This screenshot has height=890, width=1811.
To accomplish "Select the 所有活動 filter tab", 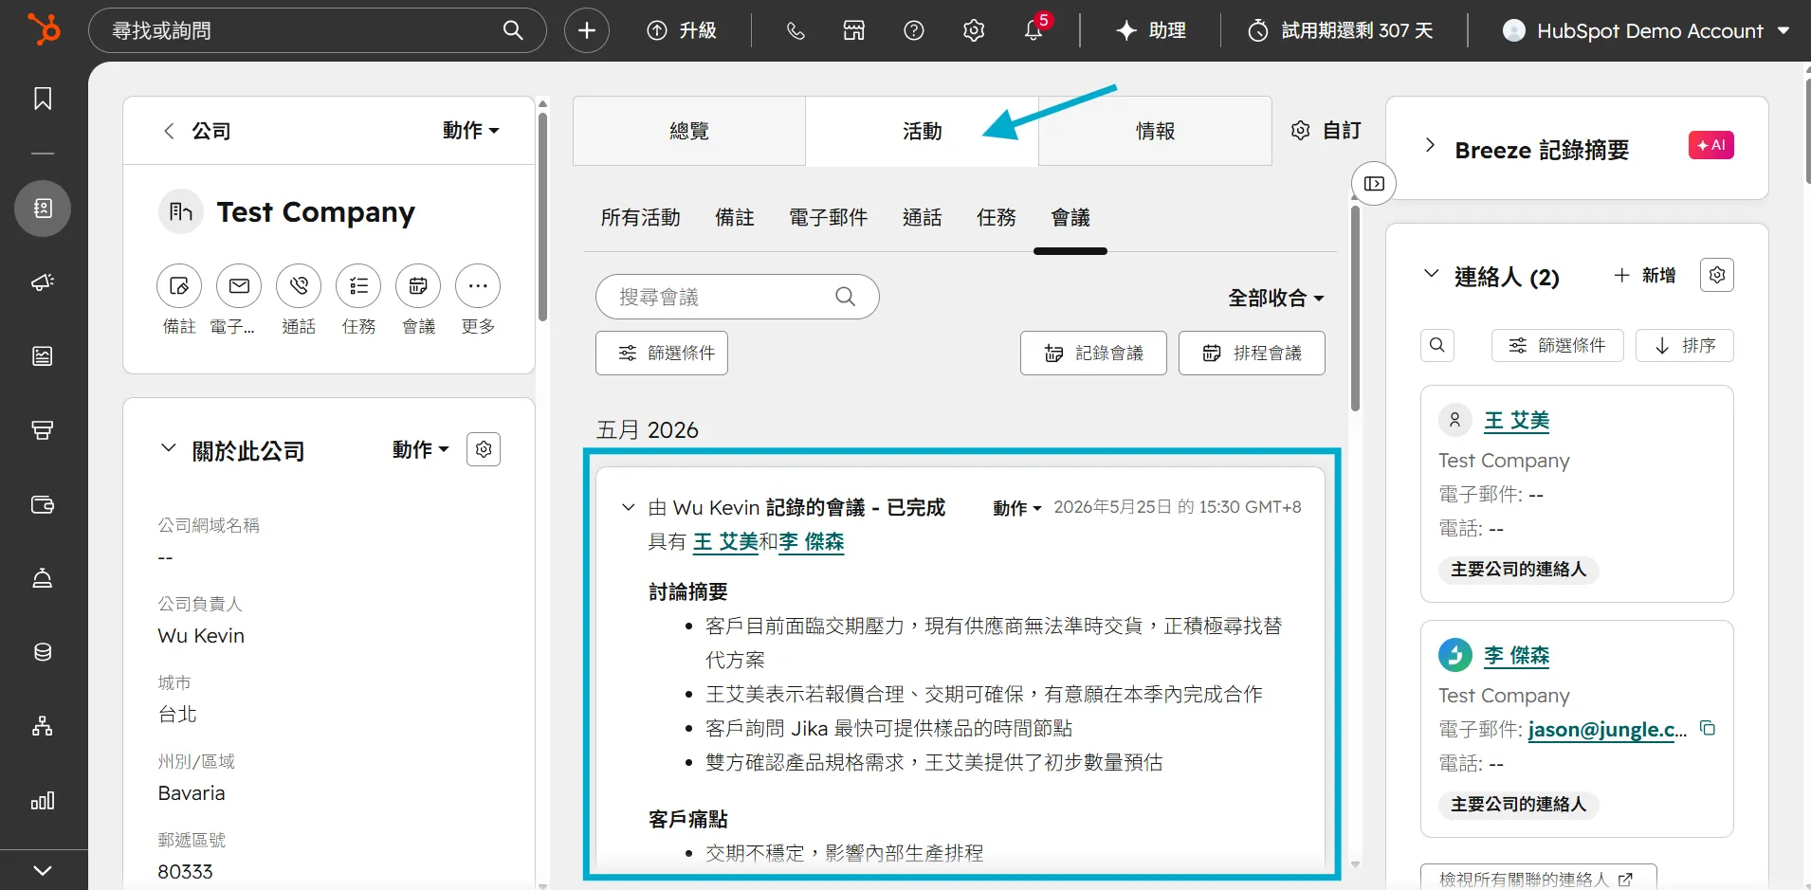I will [640, 218].
